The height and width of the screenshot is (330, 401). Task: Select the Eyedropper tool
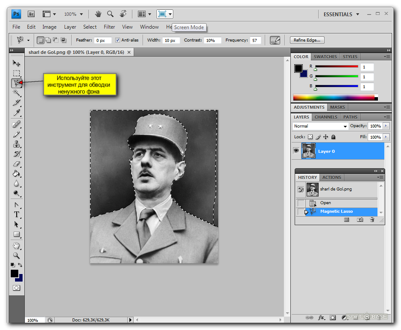[16, 112]
